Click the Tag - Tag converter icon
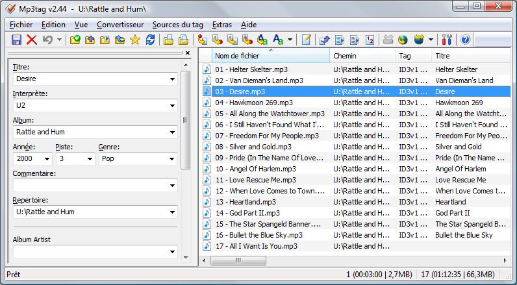This screenshot has height=285, width=517. [262, 40]
